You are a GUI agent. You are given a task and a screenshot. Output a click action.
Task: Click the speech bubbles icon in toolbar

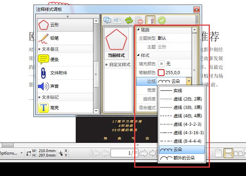(x=107, y=20)
